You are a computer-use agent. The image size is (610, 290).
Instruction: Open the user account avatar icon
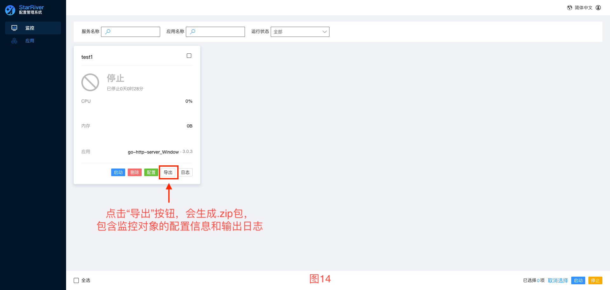point(598,8)
